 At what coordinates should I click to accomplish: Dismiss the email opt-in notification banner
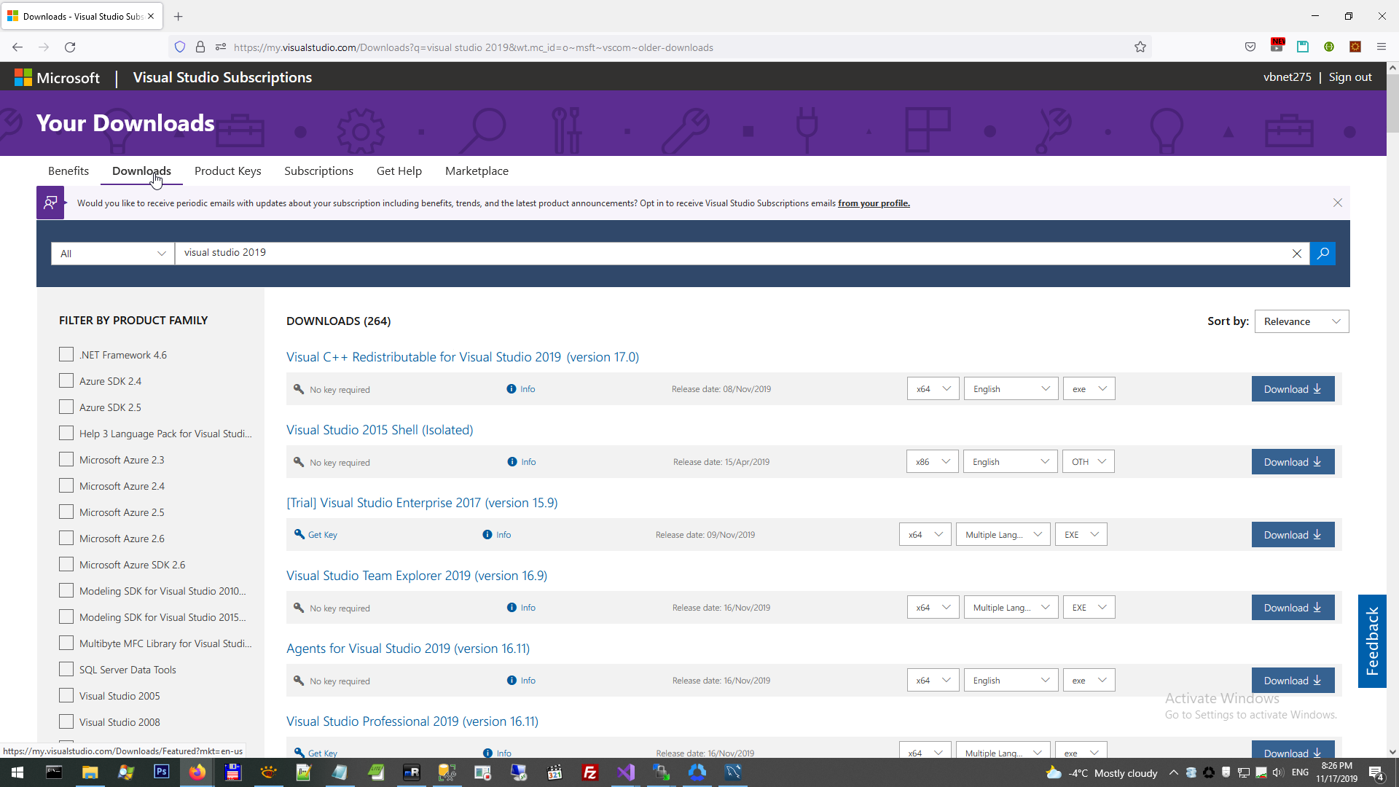click(1338, 203)
